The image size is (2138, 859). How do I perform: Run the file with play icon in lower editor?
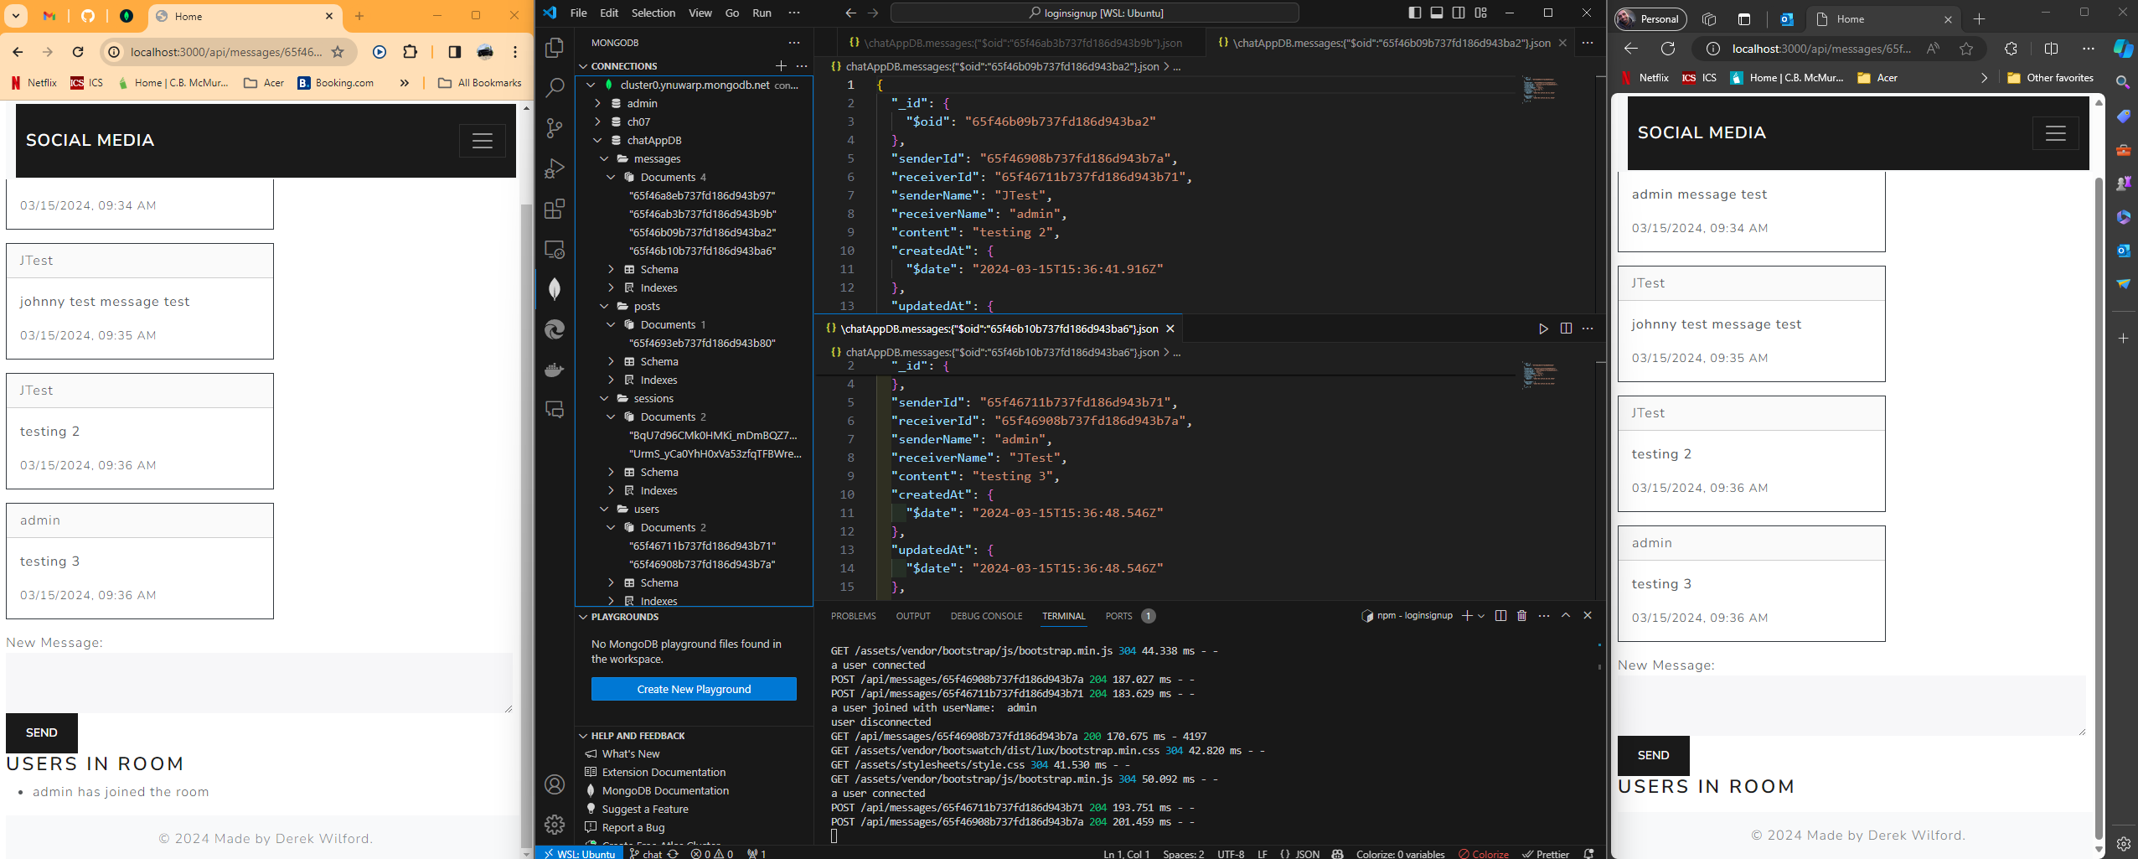point(1543,329)
